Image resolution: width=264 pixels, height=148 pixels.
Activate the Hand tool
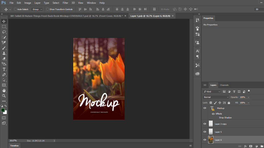[x=4, y=90]
